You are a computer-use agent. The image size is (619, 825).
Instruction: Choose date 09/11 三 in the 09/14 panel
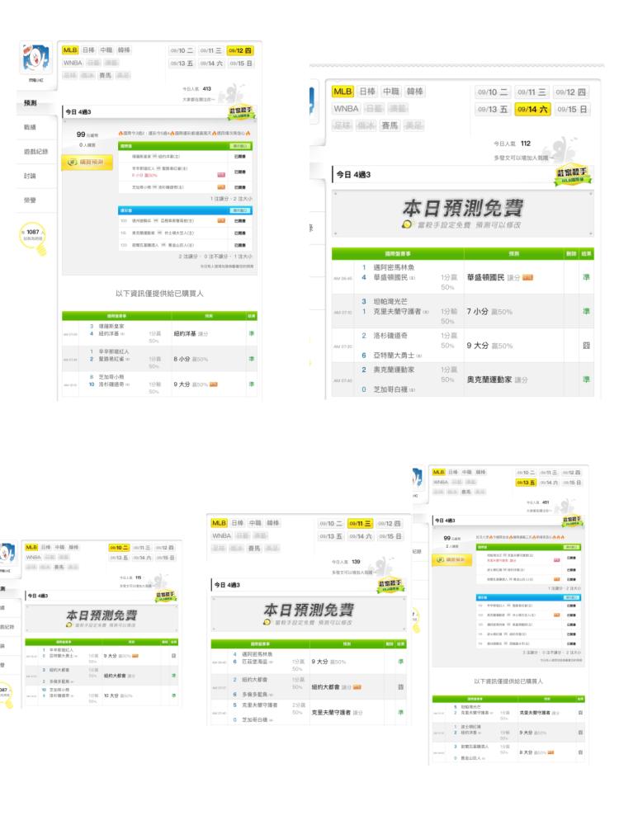coord(532,92)
